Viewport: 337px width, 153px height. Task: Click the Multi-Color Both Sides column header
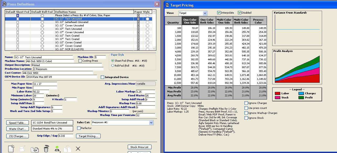tap(241, 21)
